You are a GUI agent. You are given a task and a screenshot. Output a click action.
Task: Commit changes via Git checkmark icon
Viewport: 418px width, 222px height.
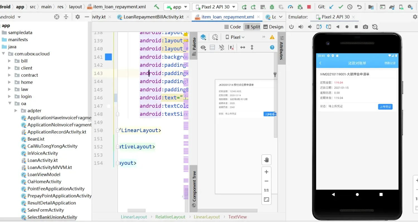pos(341,6)
